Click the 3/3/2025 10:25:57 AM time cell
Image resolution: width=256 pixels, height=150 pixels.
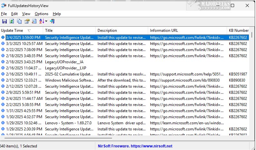(x=24, y=43)
